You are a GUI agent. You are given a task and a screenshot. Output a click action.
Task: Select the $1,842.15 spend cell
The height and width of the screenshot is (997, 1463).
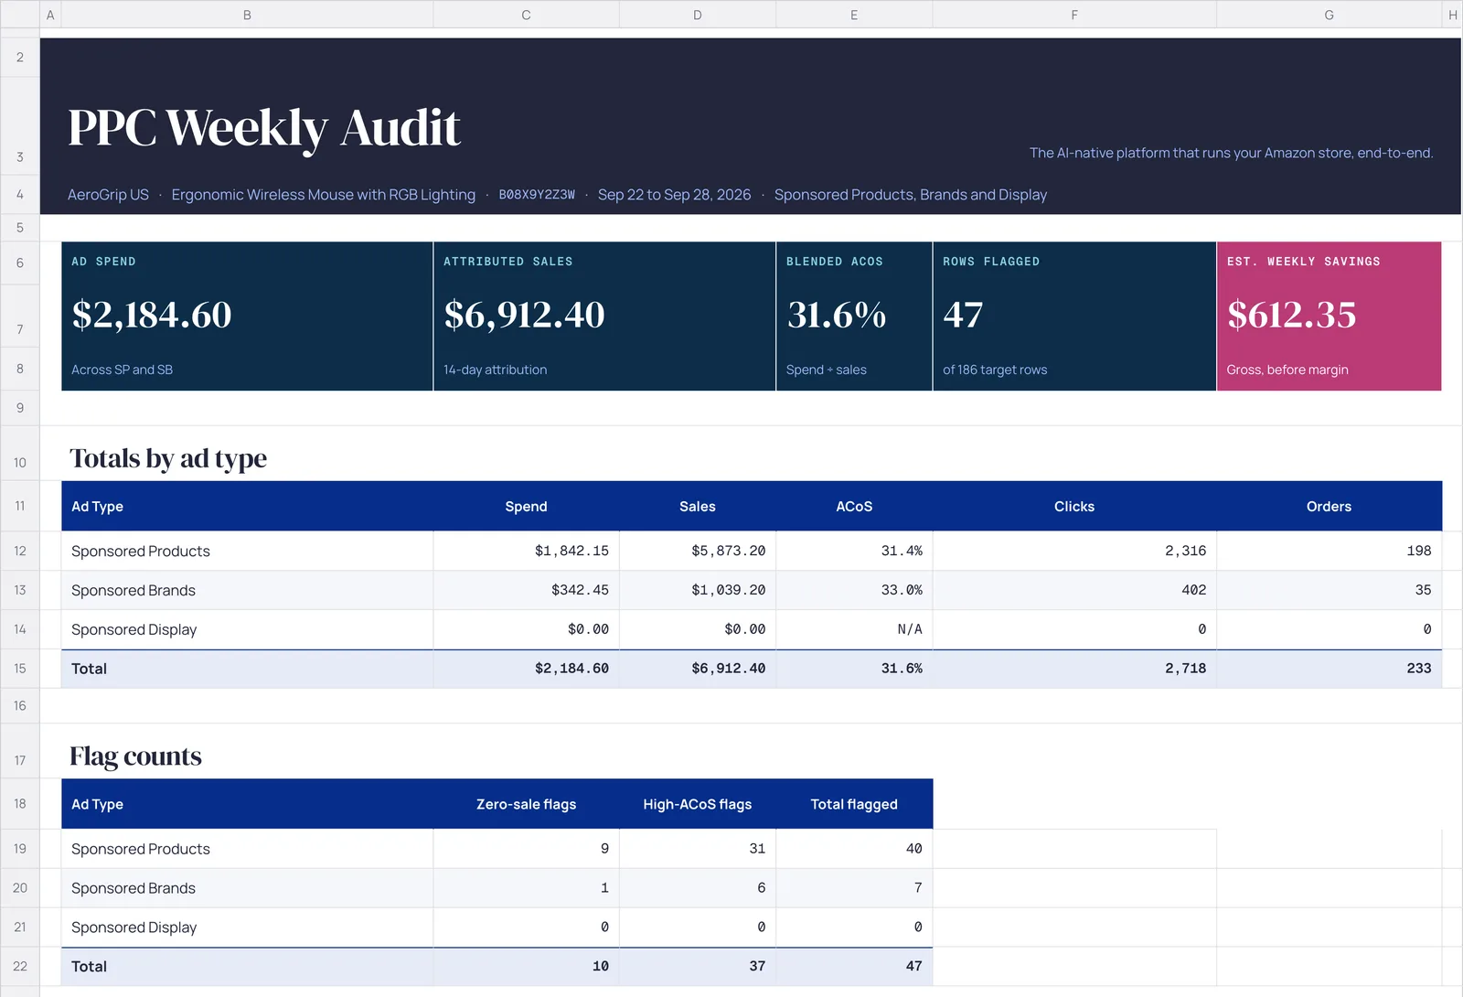point(527,552)
